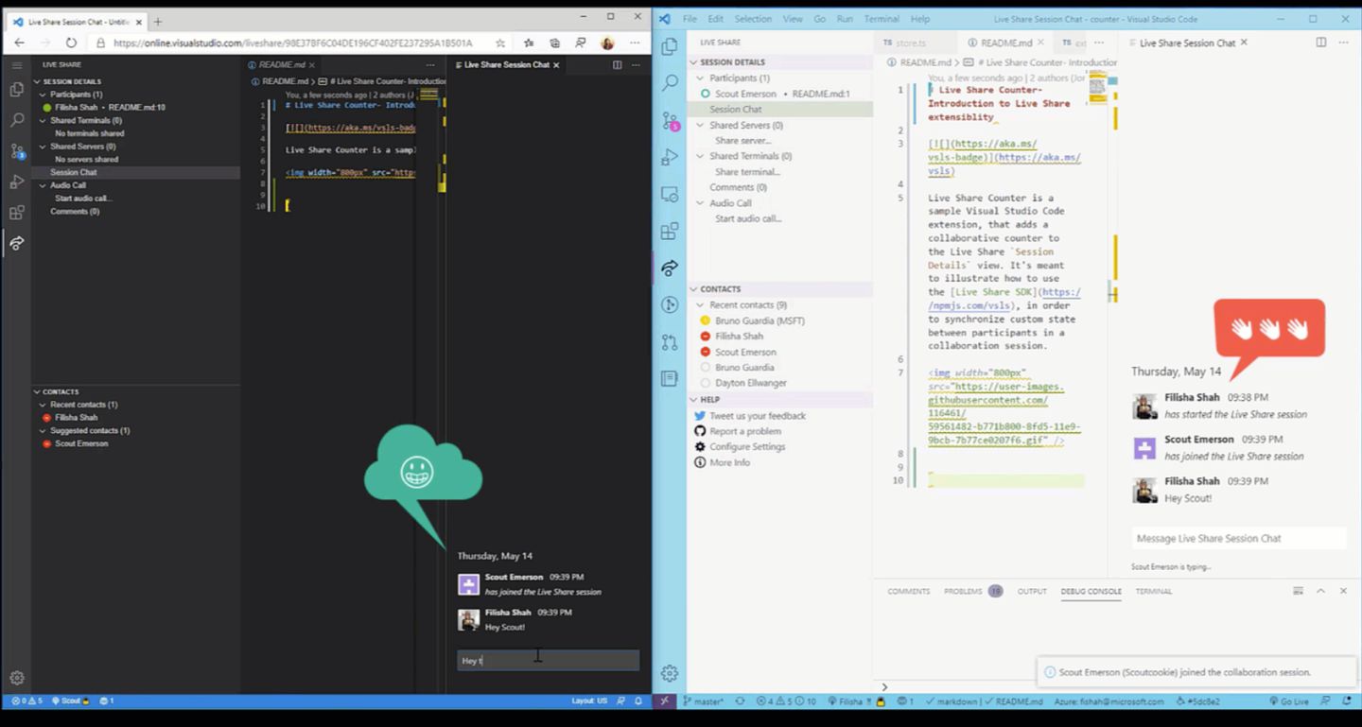Maximize the desktop bottom panel
The width and height of the screenshot is (1362, 727).
pos(1320,591)
